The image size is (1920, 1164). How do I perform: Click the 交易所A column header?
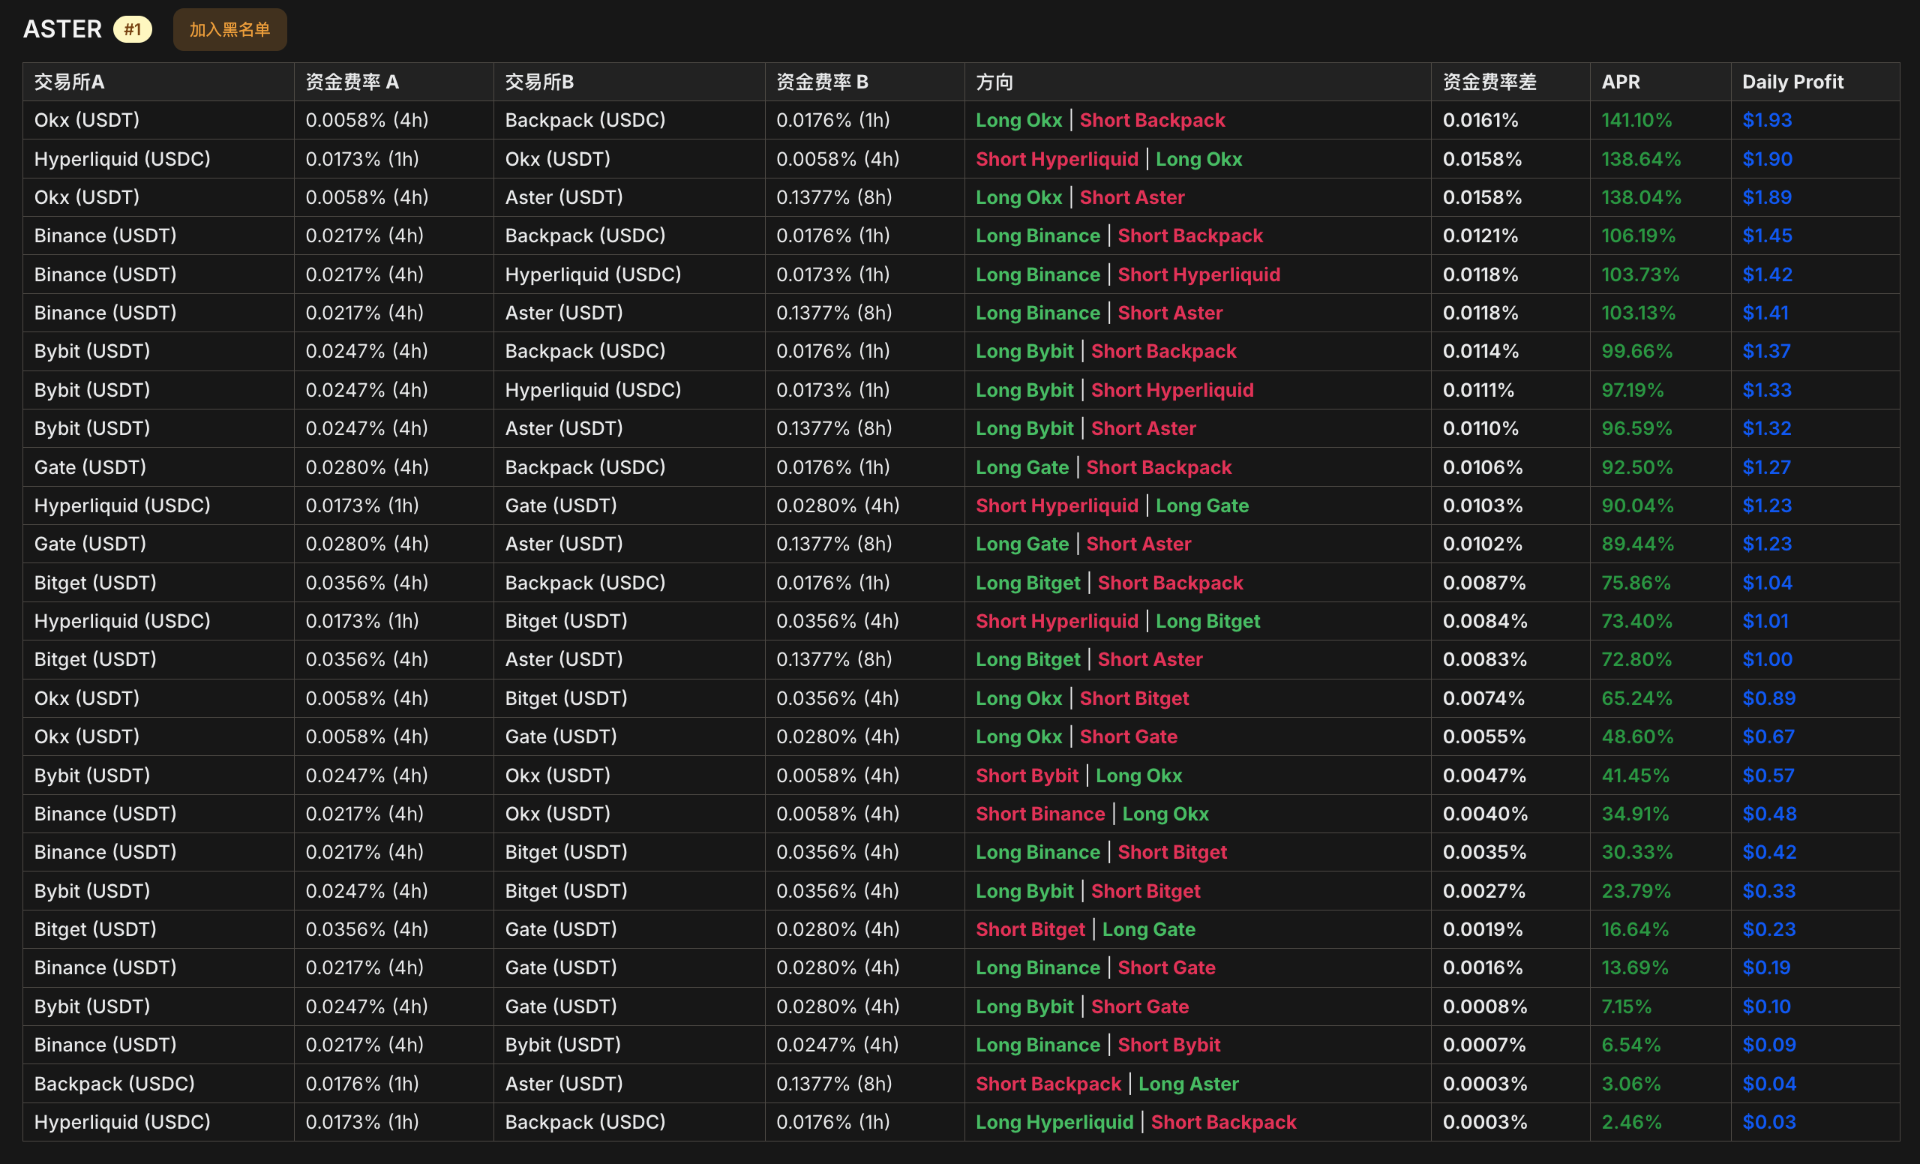coord(69,82)
